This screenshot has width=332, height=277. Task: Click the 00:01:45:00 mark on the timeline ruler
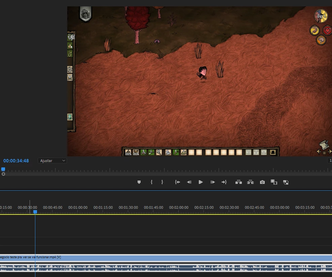pyautogui.click(x=153, y=208)
